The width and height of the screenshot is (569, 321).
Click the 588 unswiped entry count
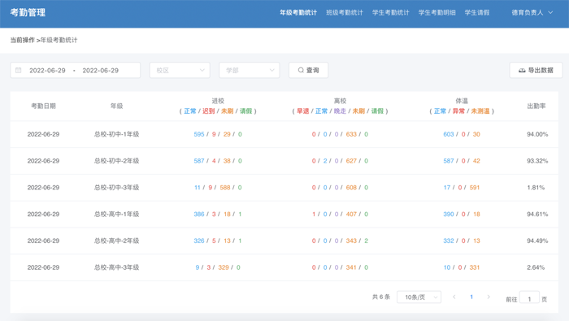[225, 188]
